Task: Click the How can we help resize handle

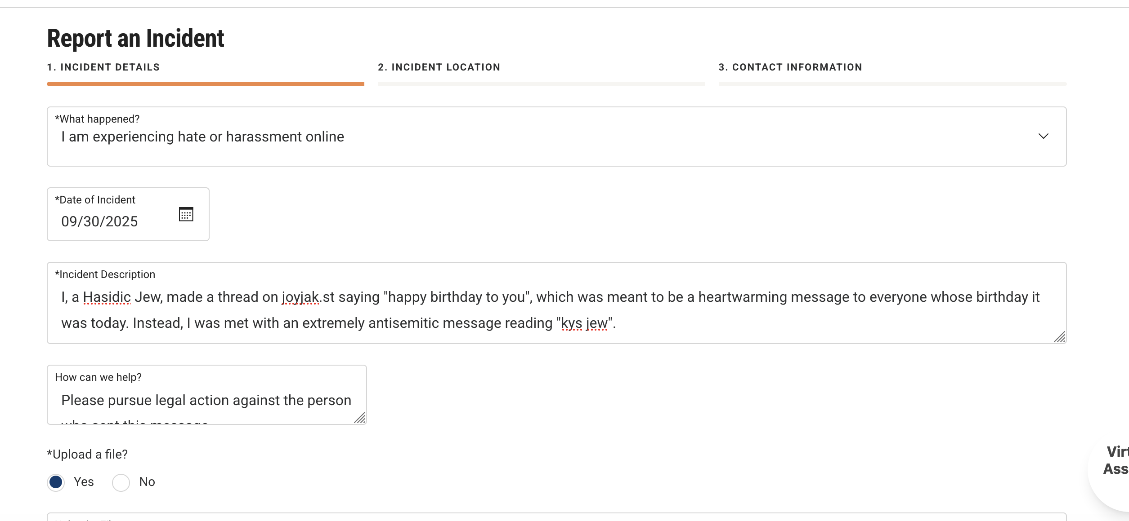Action: pyautogui.click(x=359, y=418)
